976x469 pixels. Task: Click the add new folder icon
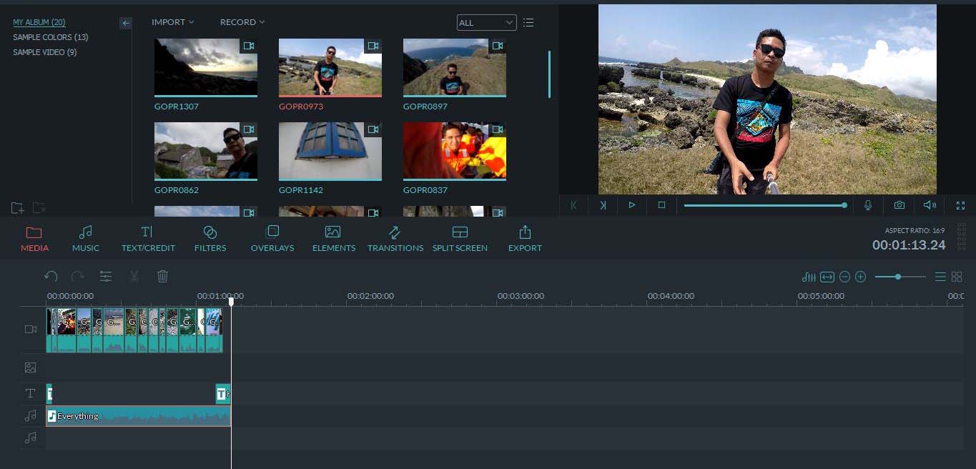tap(18, 208)
